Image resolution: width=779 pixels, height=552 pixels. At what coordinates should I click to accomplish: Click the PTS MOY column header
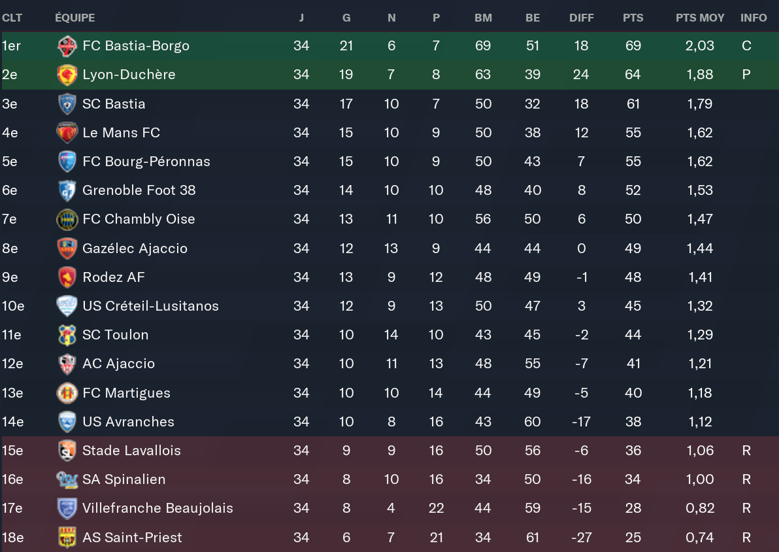(700, 18)
